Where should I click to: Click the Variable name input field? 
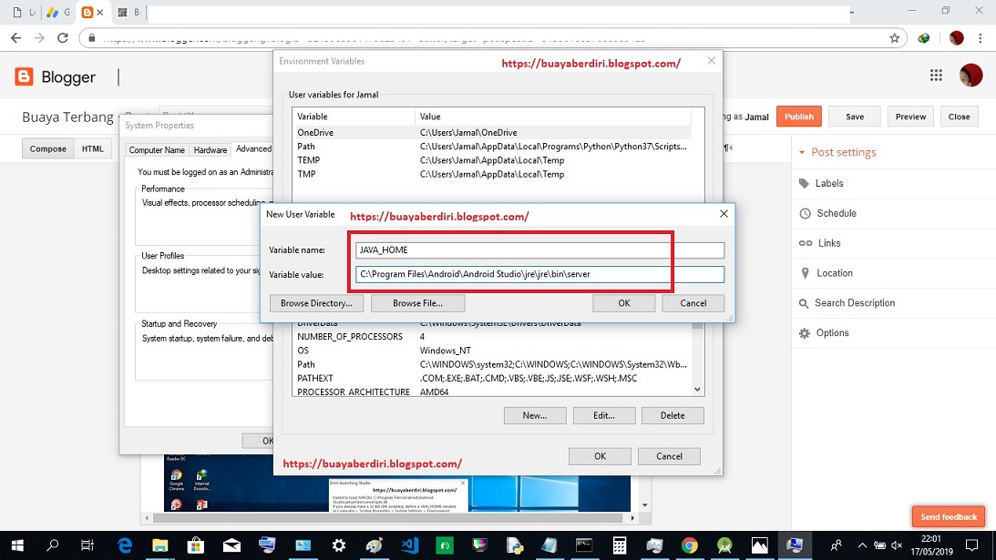coord(539,250)
